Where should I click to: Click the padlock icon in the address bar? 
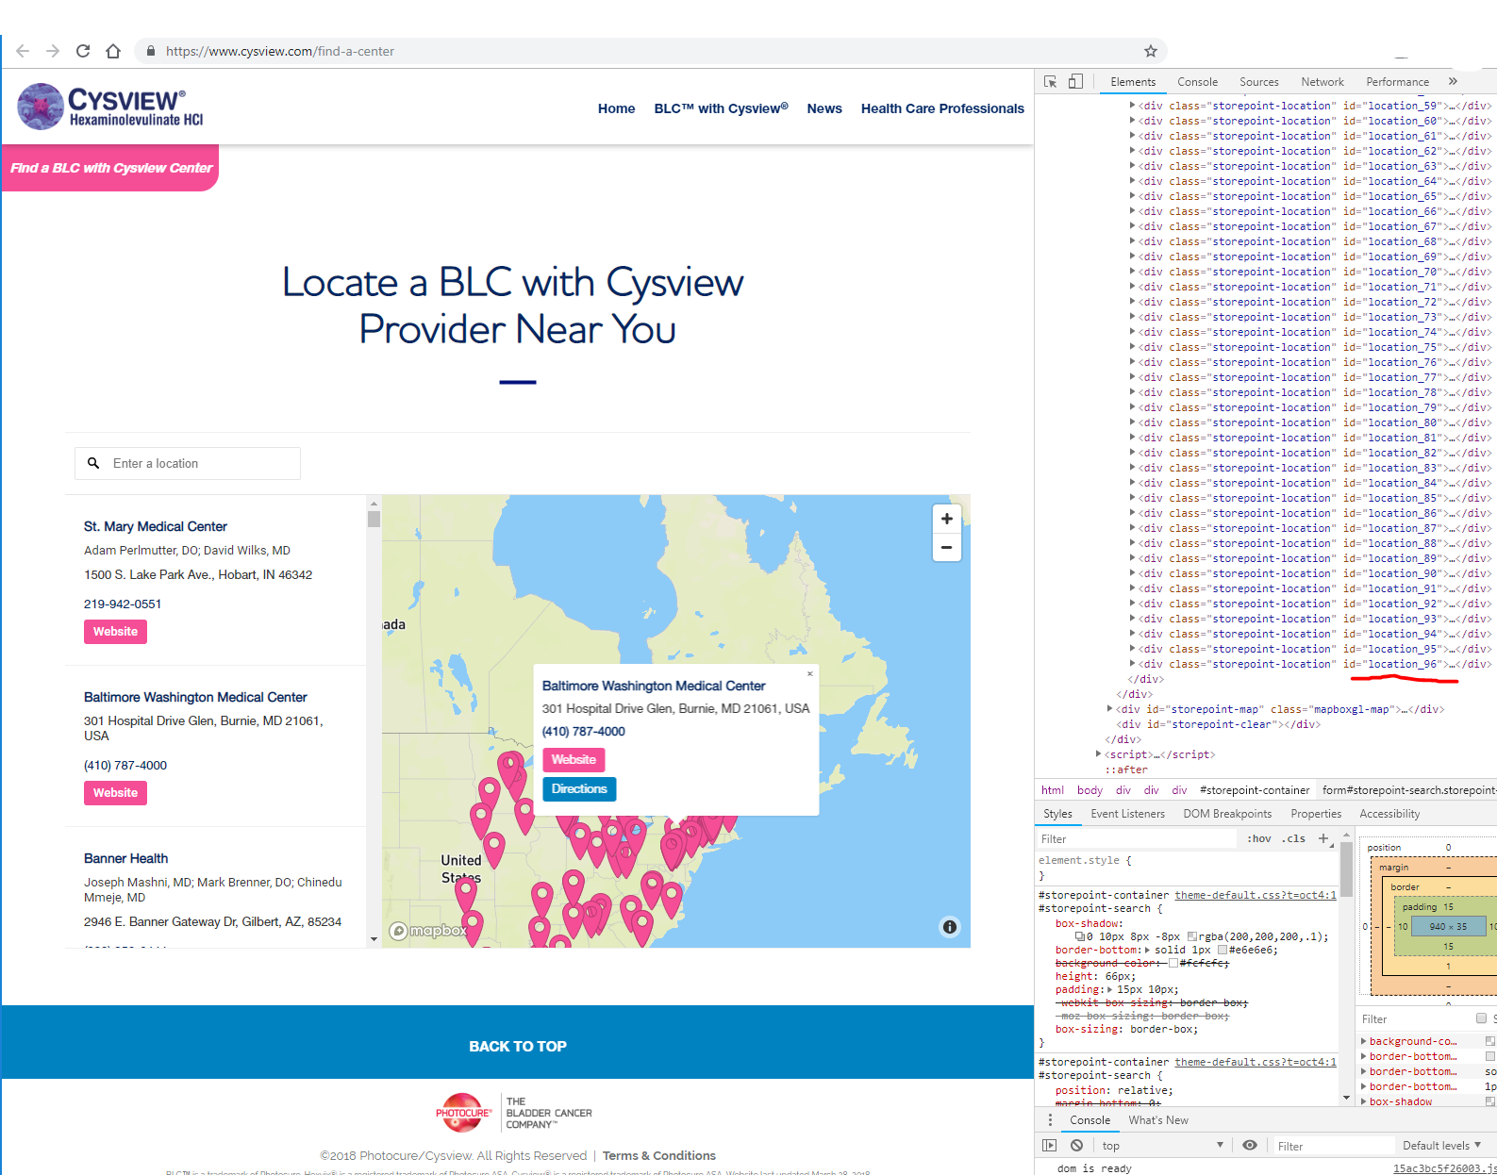tap(151, 51)
